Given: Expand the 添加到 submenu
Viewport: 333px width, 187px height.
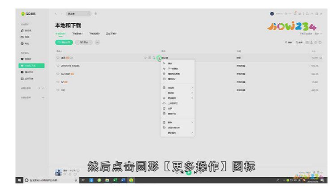Looking at the screenshot, I should [177, 88].
